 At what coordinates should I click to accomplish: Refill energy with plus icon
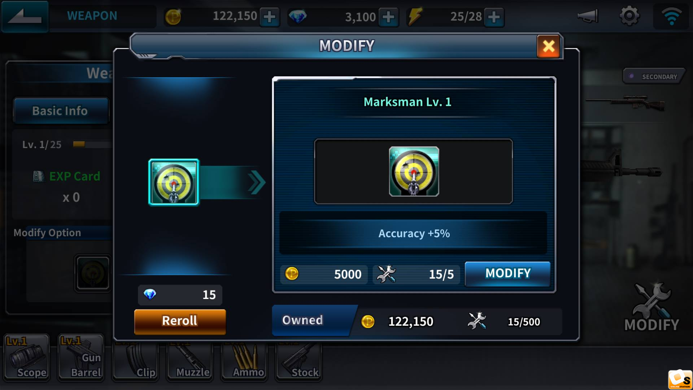pyautogui.click(x=494, y=17)
